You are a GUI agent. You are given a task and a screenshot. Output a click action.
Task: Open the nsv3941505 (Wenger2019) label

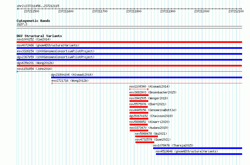pos(149,98)
